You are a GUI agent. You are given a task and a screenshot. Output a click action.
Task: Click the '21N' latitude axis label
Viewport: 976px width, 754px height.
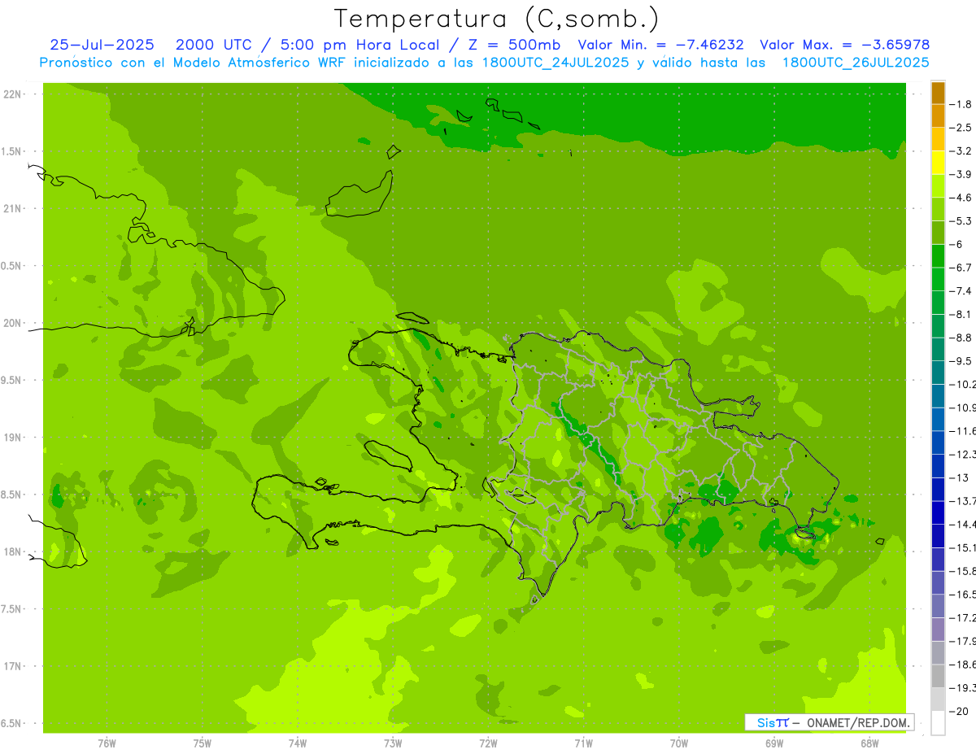click(x=14, y=209)
